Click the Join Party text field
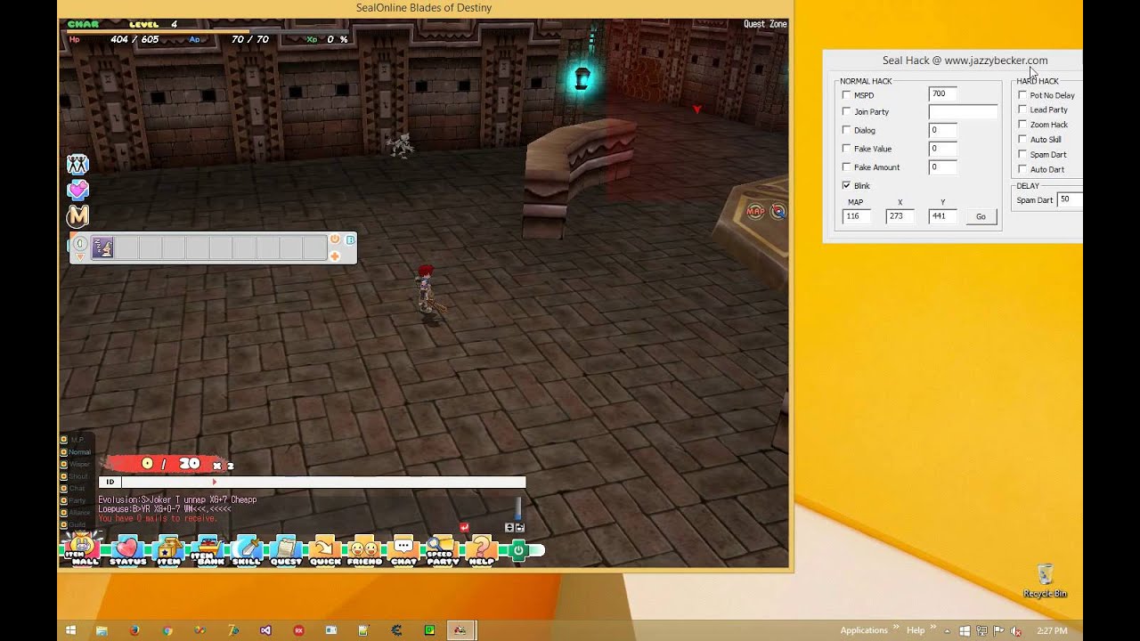1140x641 pixels. point(963,111)
